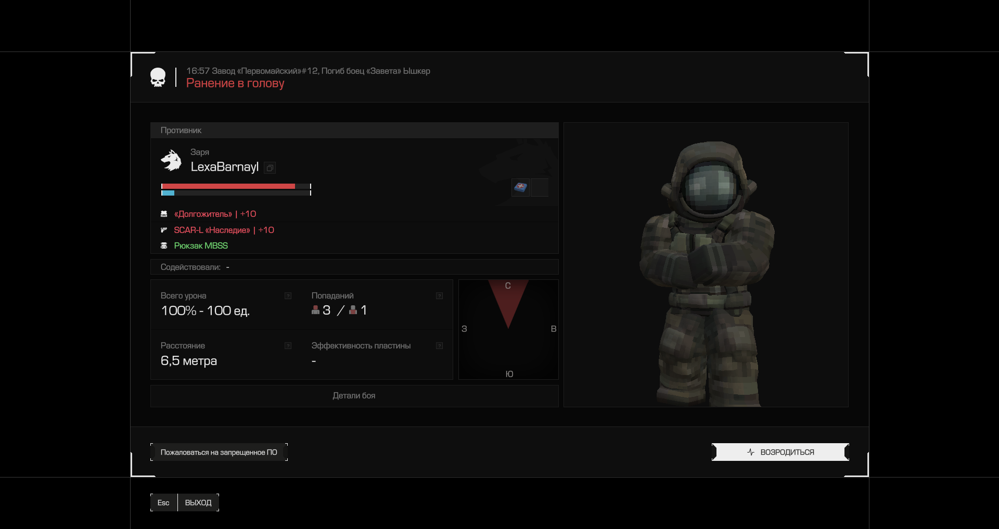Report cheating via Пожаловаться на запрещенное ПО

tap(219, 452)
